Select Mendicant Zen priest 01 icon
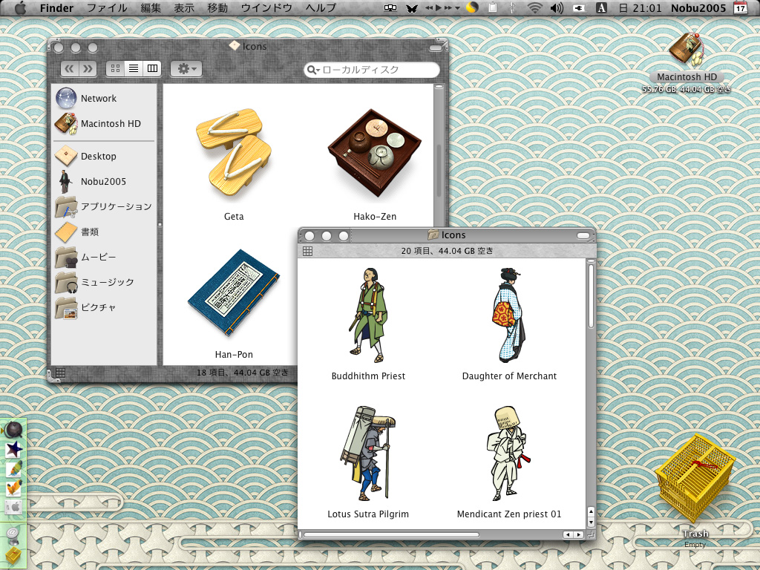 coord(508,453)
